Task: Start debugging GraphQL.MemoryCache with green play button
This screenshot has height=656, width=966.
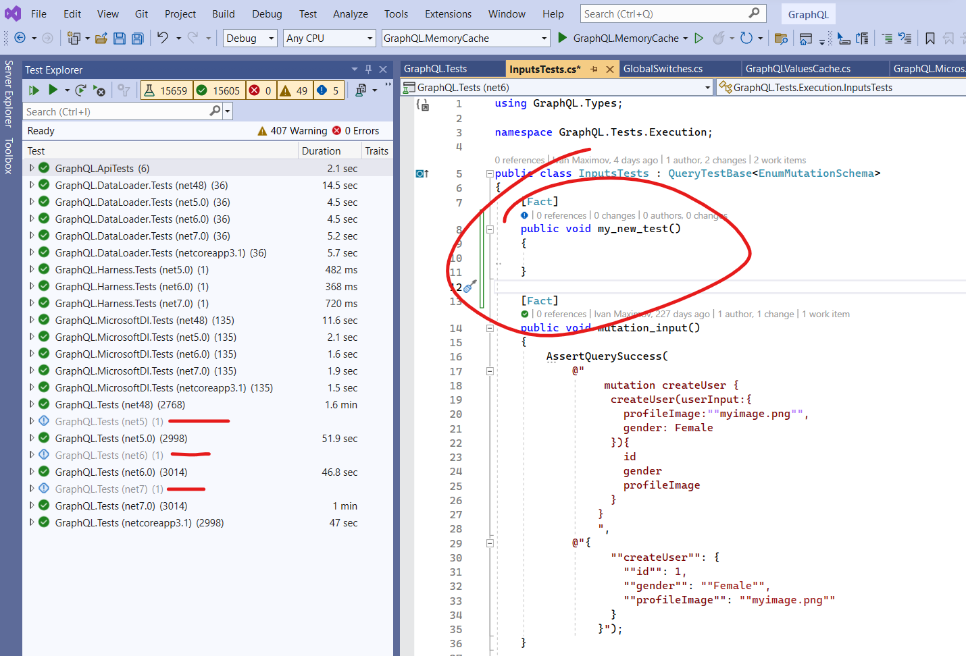Action: [x=562, y=38]
